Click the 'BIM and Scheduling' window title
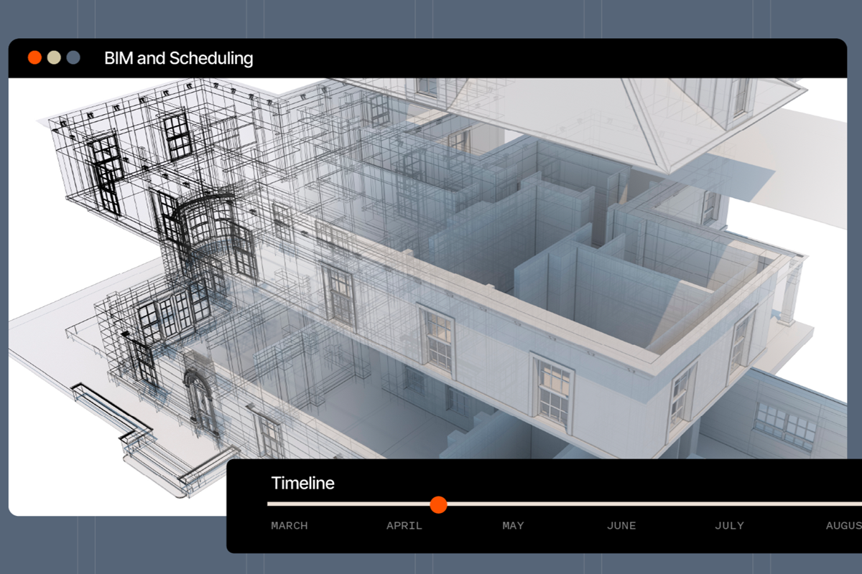The height and width of the screenshot is (574, 862). click(178, 58)
